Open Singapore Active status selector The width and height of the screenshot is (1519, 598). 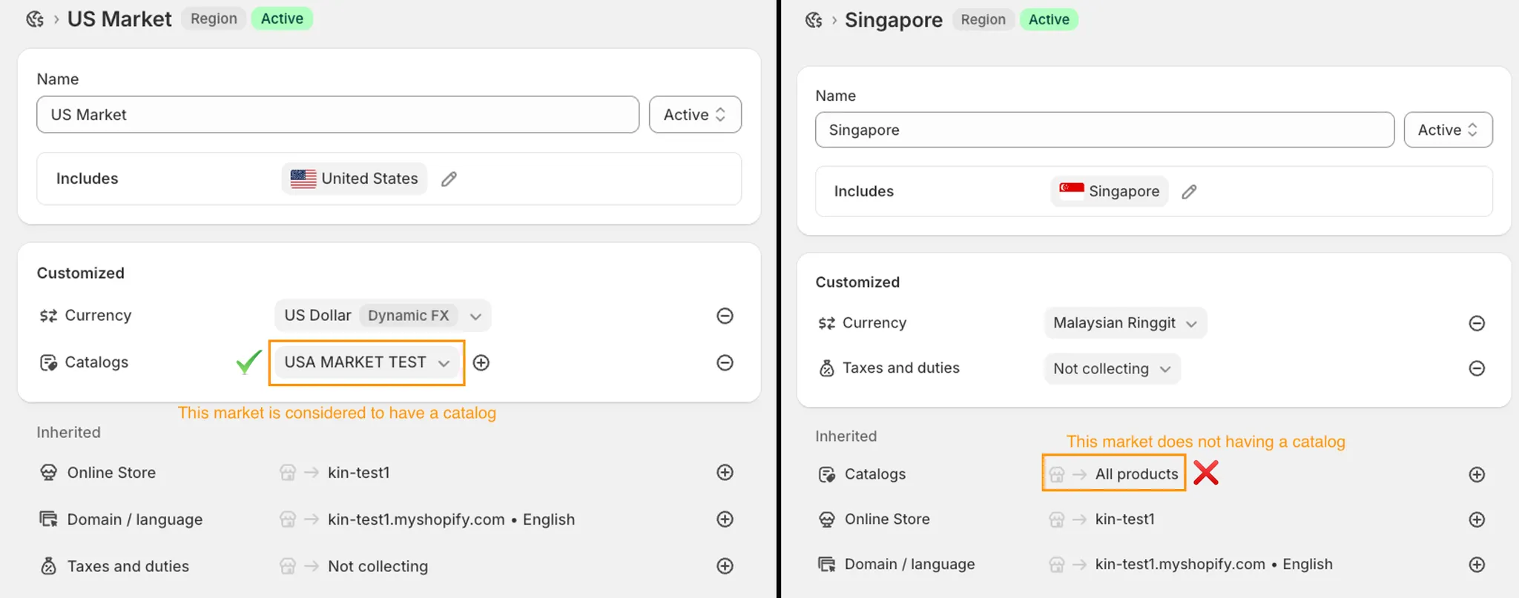point(1448,130)
